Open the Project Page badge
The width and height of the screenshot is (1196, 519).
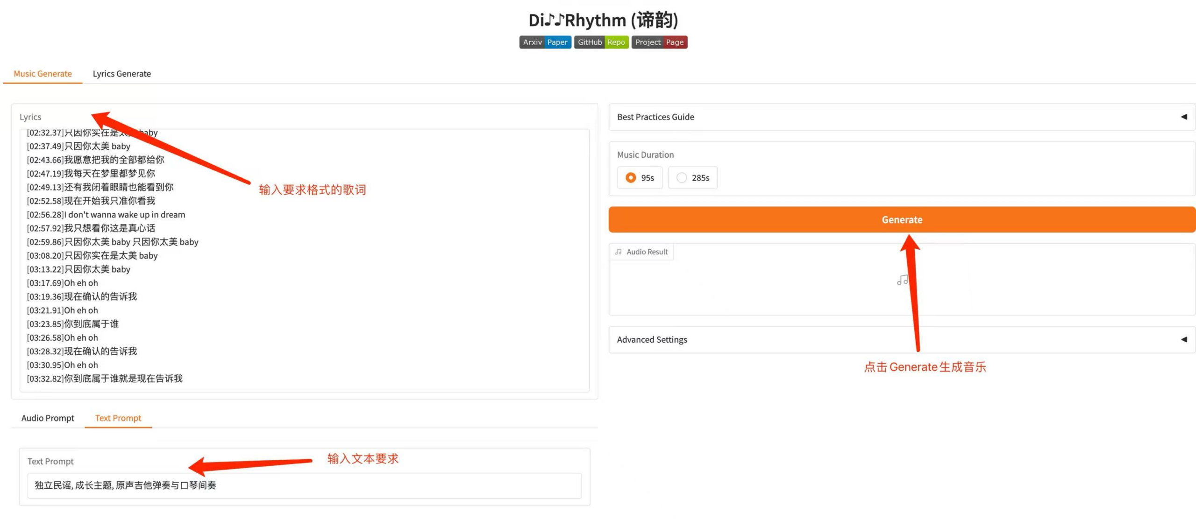[659, 42]
